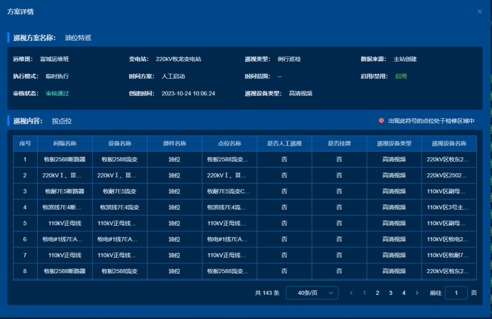This screenshot has height=319, width=492.
Task: Click the 点位名称 column header
Action: (229, 143)
